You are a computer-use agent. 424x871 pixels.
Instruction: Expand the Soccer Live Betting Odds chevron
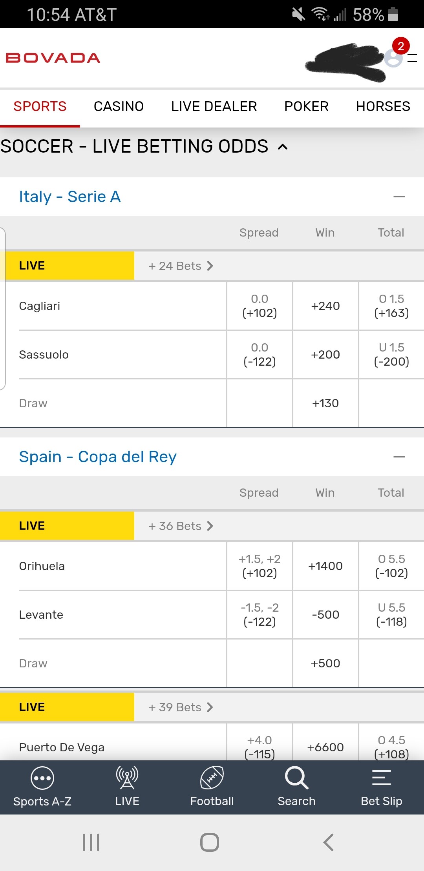(x=283, y=147)
